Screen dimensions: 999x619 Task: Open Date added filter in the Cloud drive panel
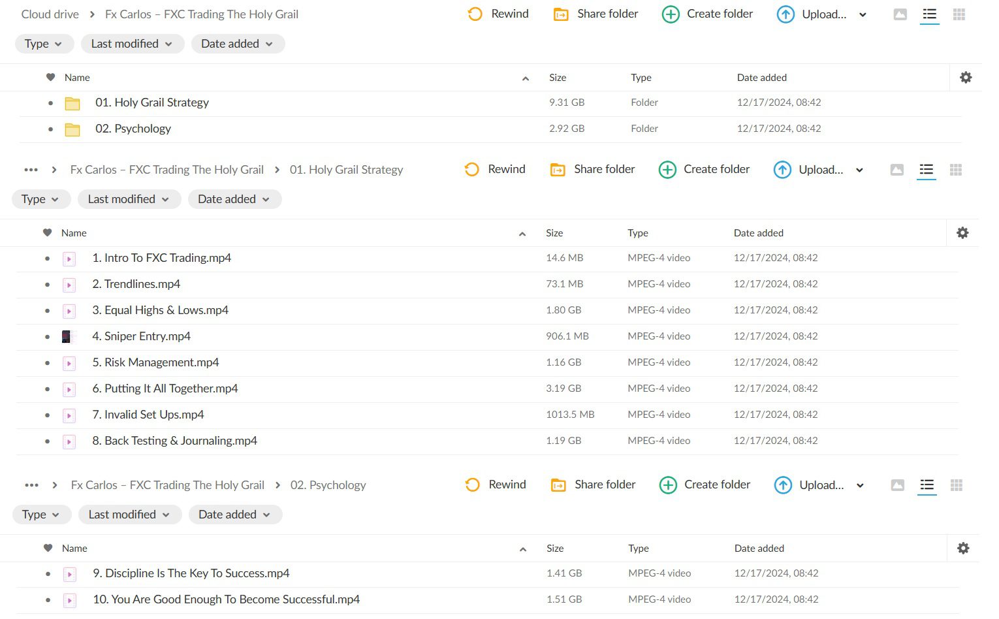pyautogui.click(x=238, y=44)
